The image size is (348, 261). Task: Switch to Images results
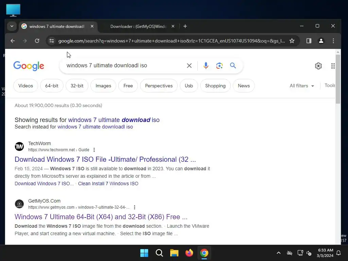(x=103, y=86)
